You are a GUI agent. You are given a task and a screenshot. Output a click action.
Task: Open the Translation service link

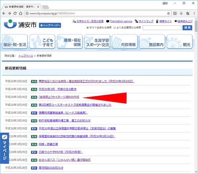pyautogui.click(x=121, y=21)
